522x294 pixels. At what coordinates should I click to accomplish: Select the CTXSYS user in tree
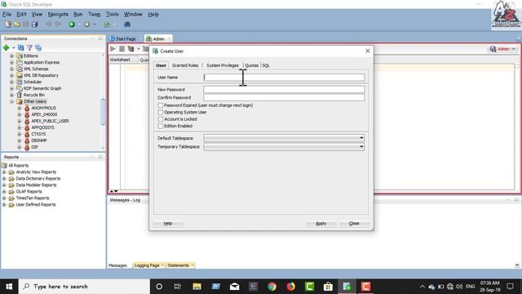(38, 134)
